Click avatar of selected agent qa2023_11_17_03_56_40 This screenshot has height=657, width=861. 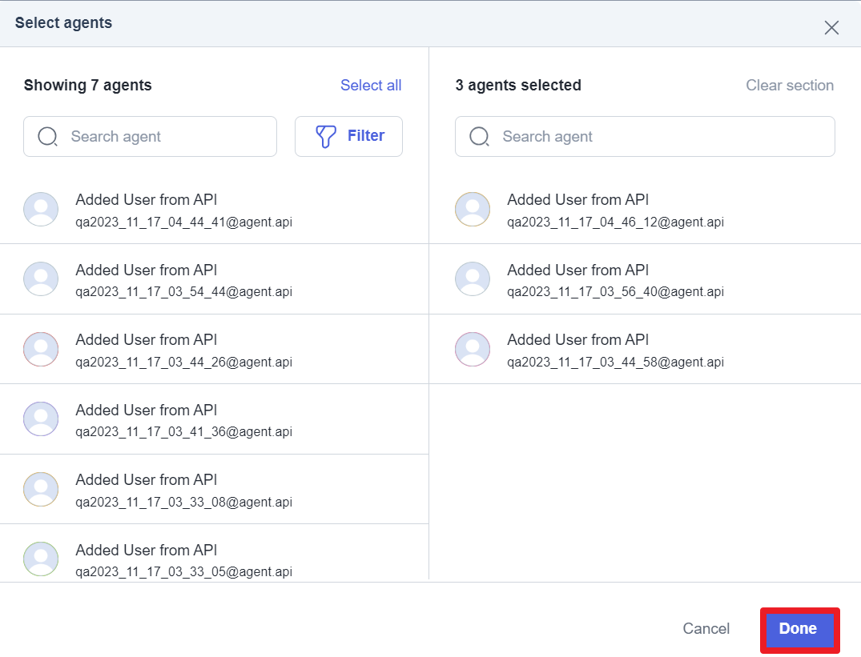tap(473, 278)
